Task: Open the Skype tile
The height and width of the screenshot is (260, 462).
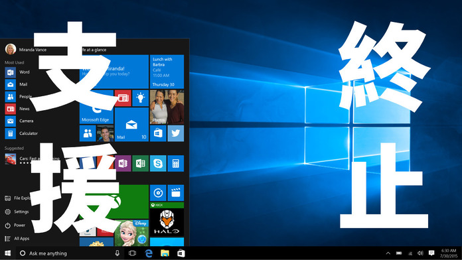Action: pos(158,163)
